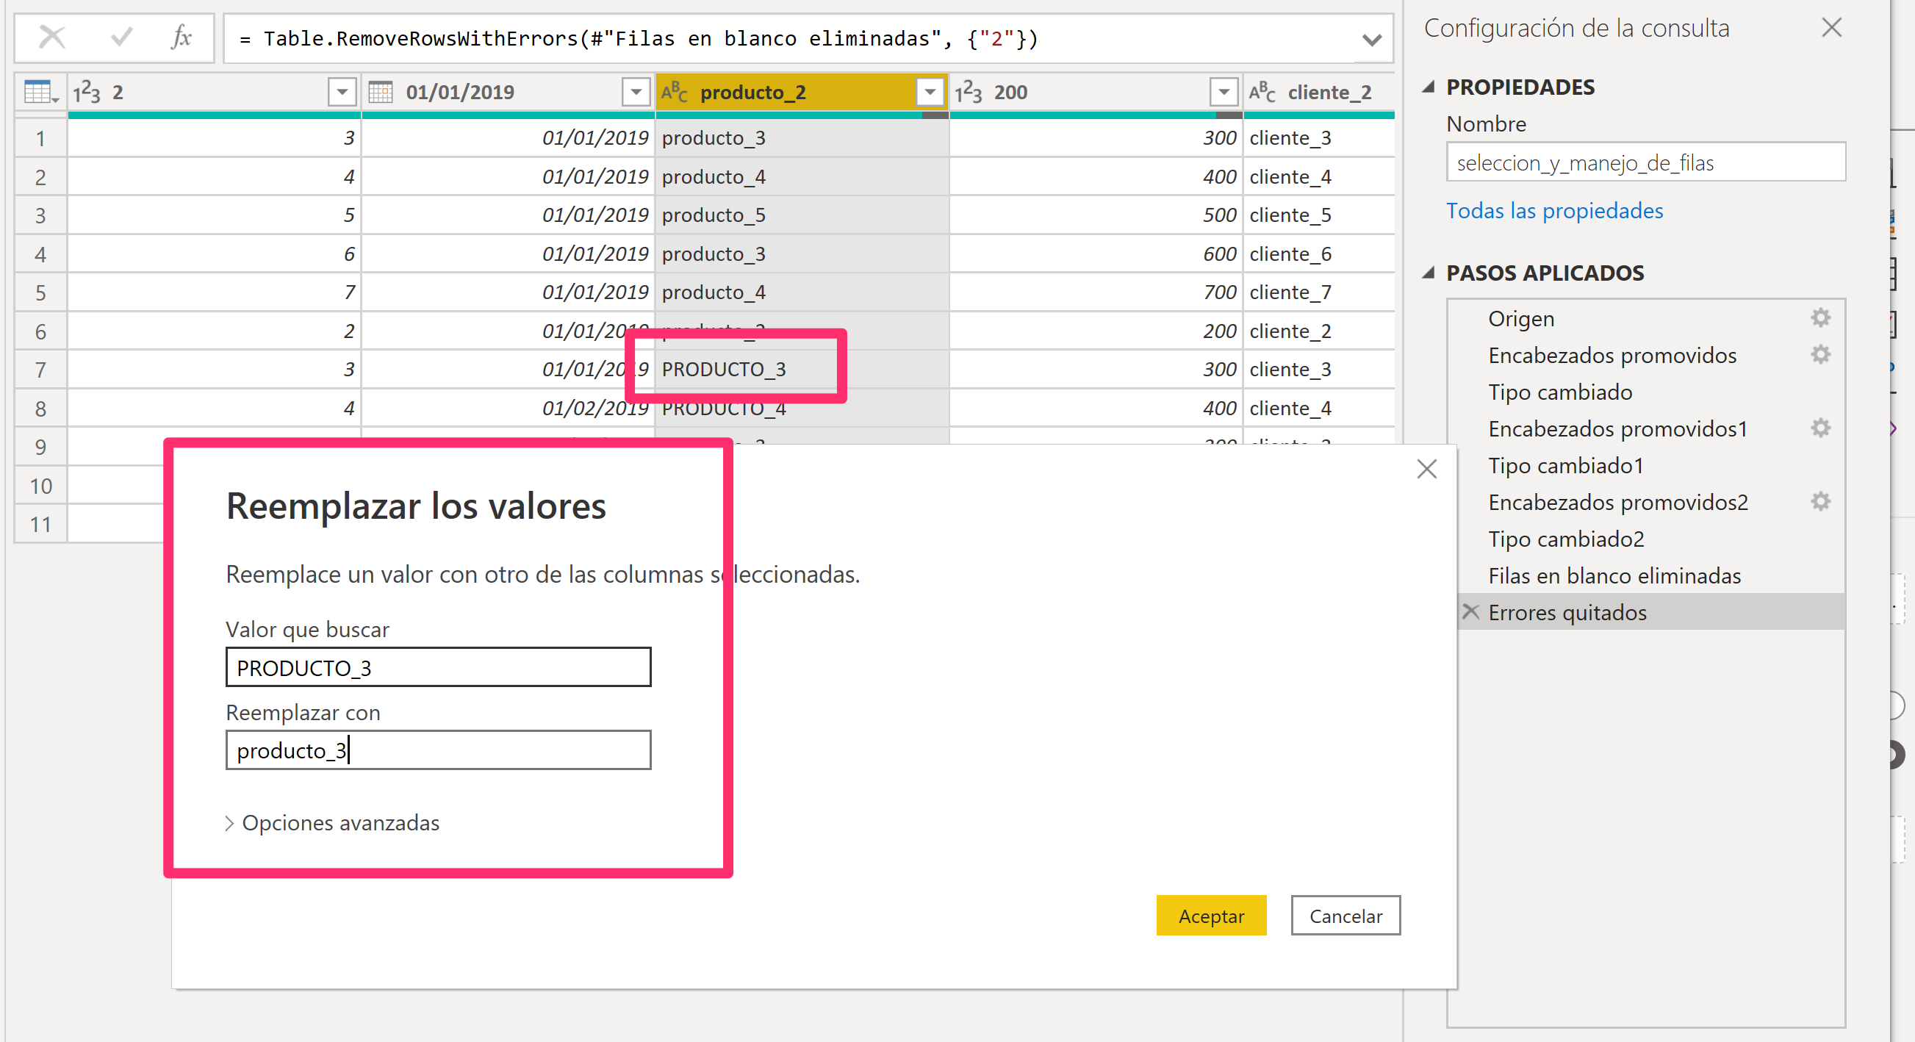Select the 700 value cell in row 5
This screenshot has width=1915, height=1042.
pos(1096,292)
